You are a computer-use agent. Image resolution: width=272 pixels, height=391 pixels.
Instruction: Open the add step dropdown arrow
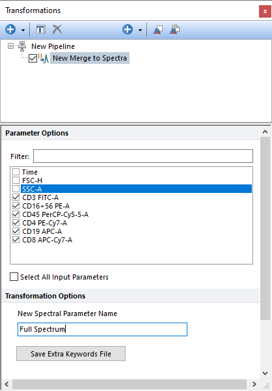[140, 30]
